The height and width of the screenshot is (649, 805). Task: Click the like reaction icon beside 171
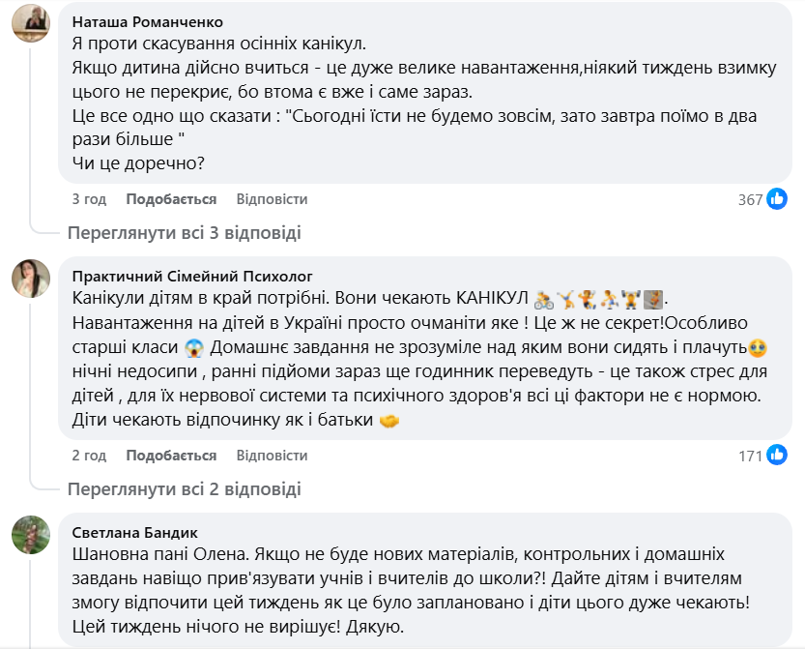pyautogui.click(x=777, y=456)
